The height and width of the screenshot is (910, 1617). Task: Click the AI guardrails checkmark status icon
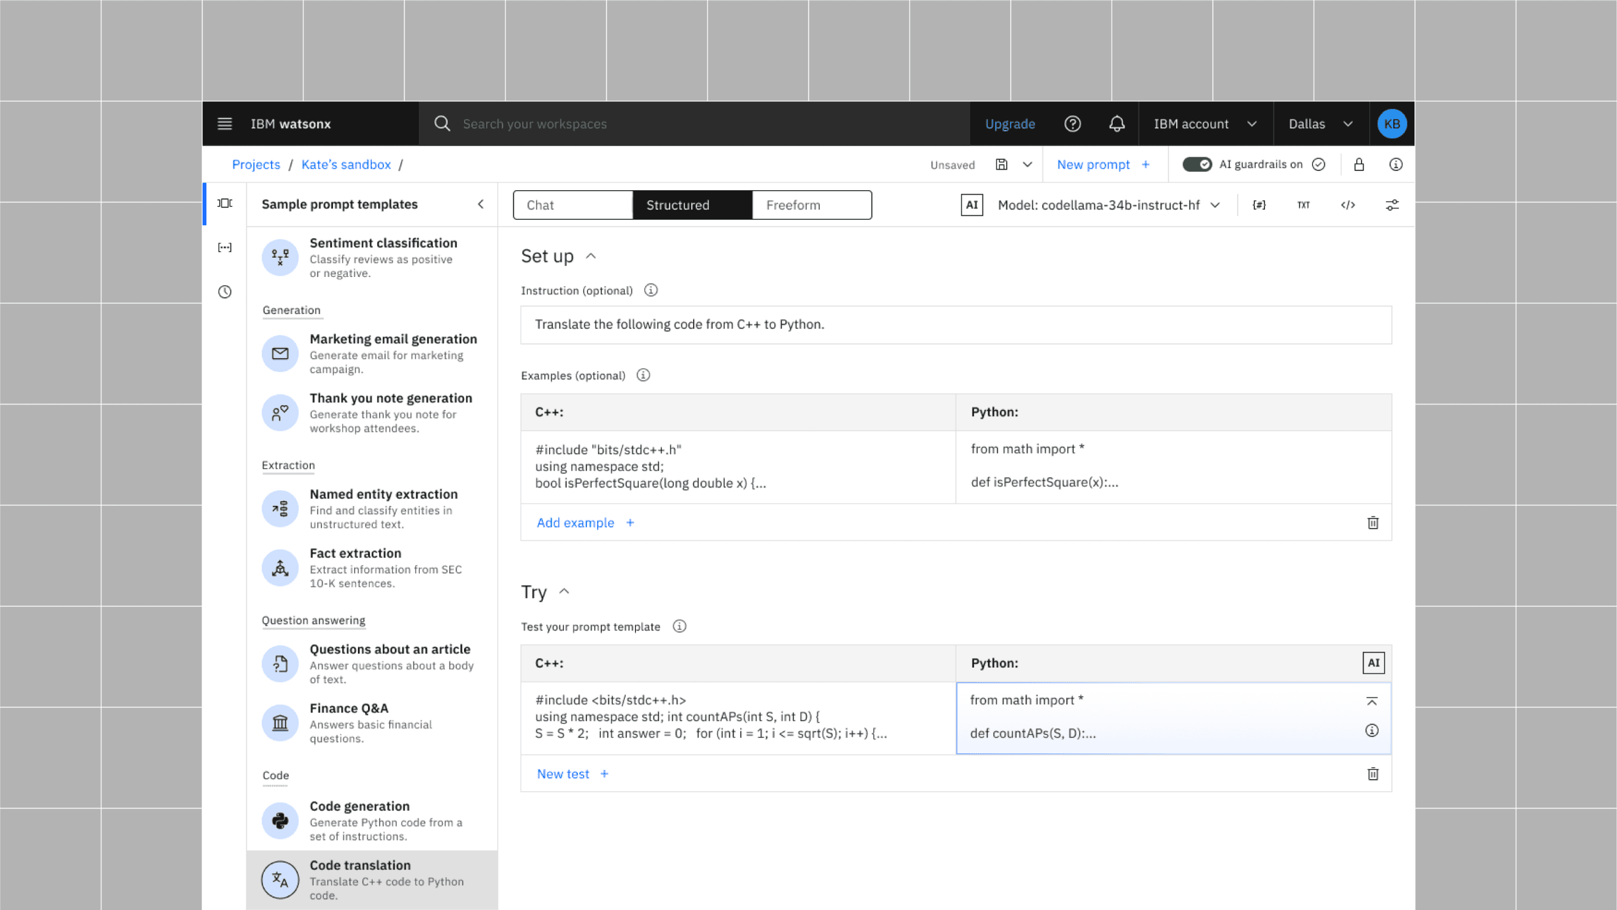1318,164
